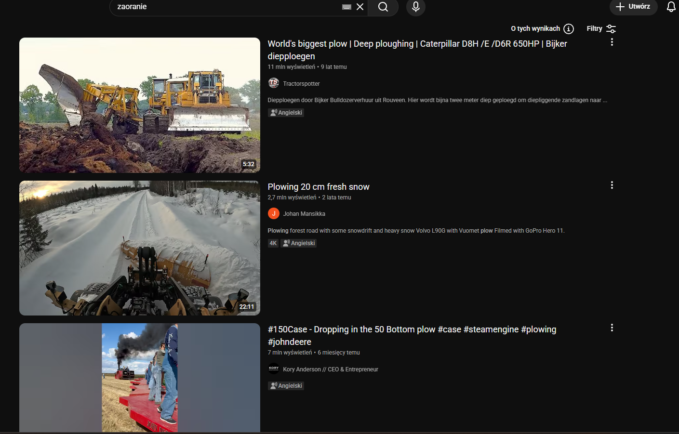Open the three-dot menu for the Plowing 20 cm fresh snow video

click(612, 185)
